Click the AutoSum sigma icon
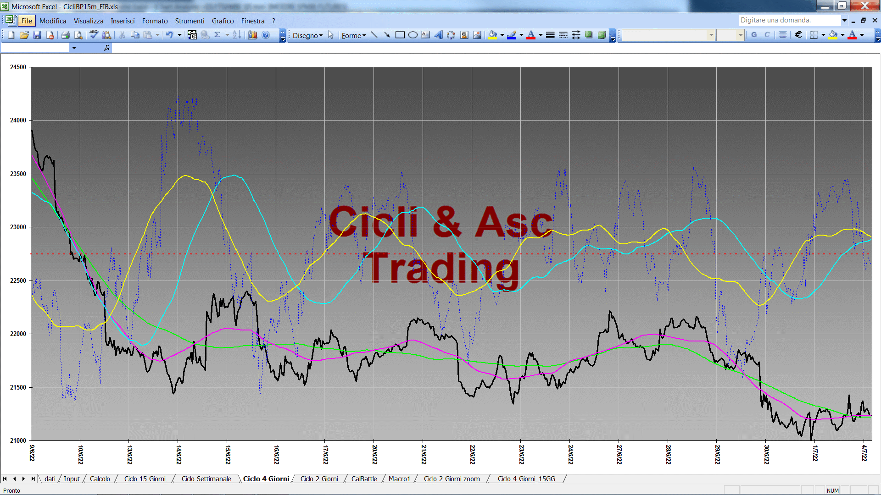The width and height of the screenshot is (881, 495). pyautogui.click(x=217, y=35)
